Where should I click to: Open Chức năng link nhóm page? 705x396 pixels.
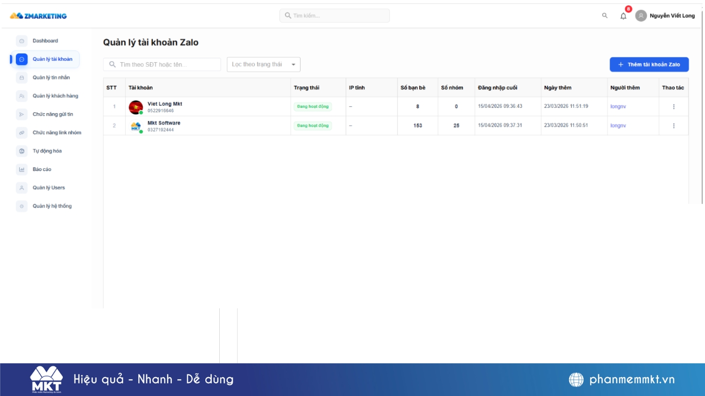tap(56, 132)
